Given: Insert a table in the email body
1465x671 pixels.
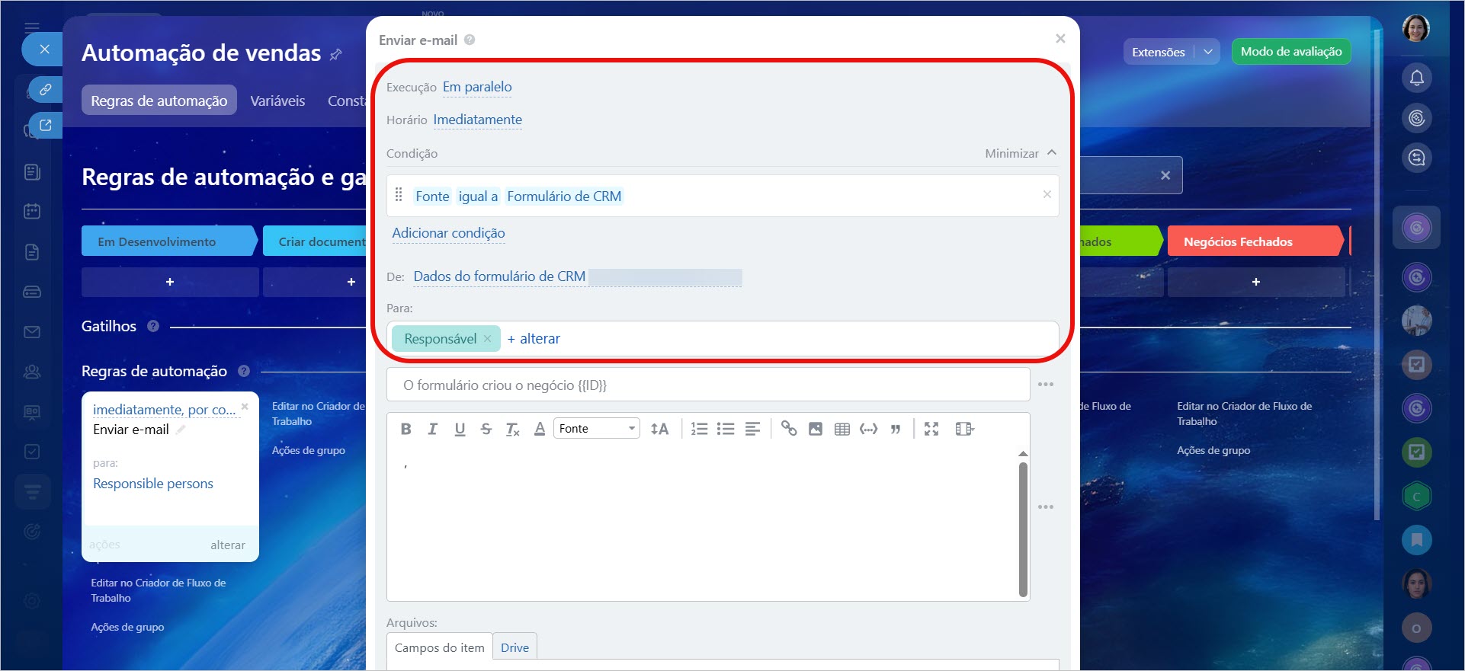Looking at the screenshot, I should [x=842, y=429].
